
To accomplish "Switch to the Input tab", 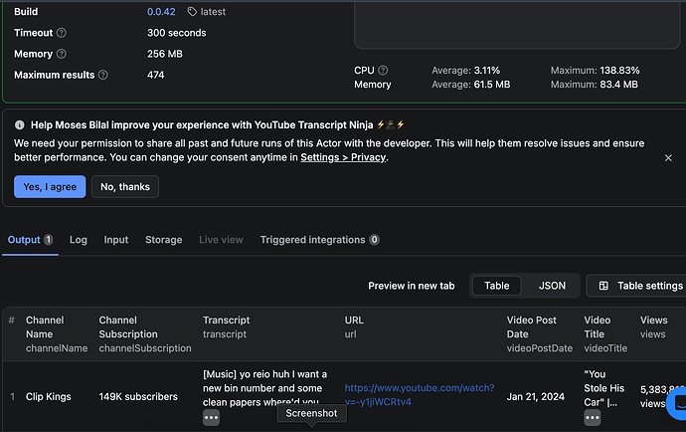I will (116, 240).
